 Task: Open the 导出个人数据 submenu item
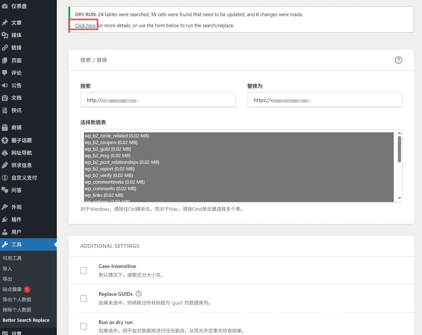(x=17, y=299)
